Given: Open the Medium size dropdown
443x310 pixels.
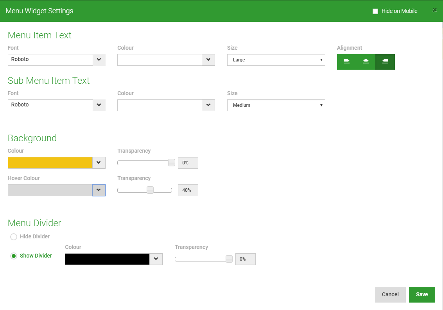Looking at the screenshot, I should coord(276,105).
